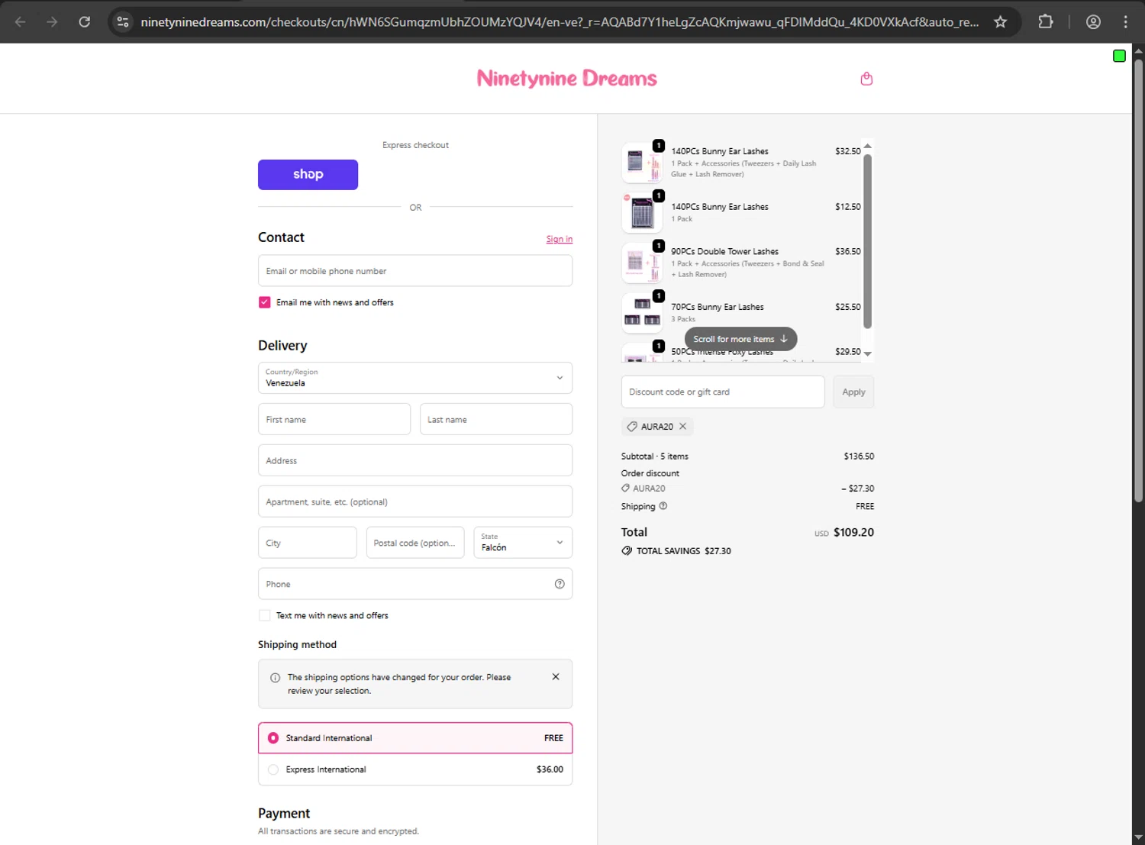The height and width of the screenshot is (845, 1145).
Task: Open the Country/Region dropdown
Action: coord(415,378)
